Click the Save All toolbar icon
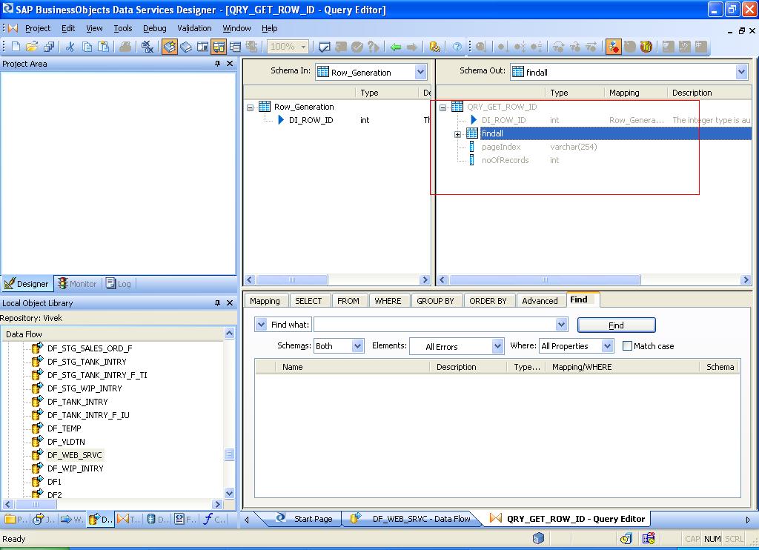 pos(49,47)
